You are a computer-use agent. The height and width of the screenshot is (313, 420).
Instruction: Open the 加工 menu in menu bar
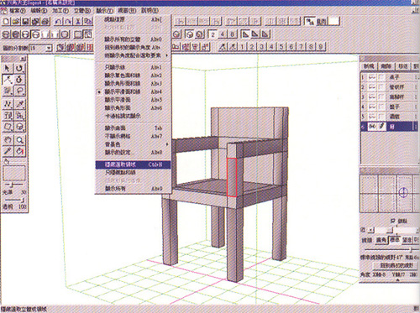tap(60, 11)
